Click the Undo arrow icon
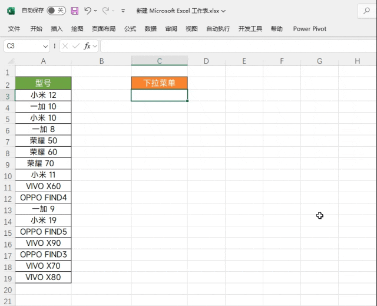The image size is (377, 306). pyautogui.click(x=88, y=11)
